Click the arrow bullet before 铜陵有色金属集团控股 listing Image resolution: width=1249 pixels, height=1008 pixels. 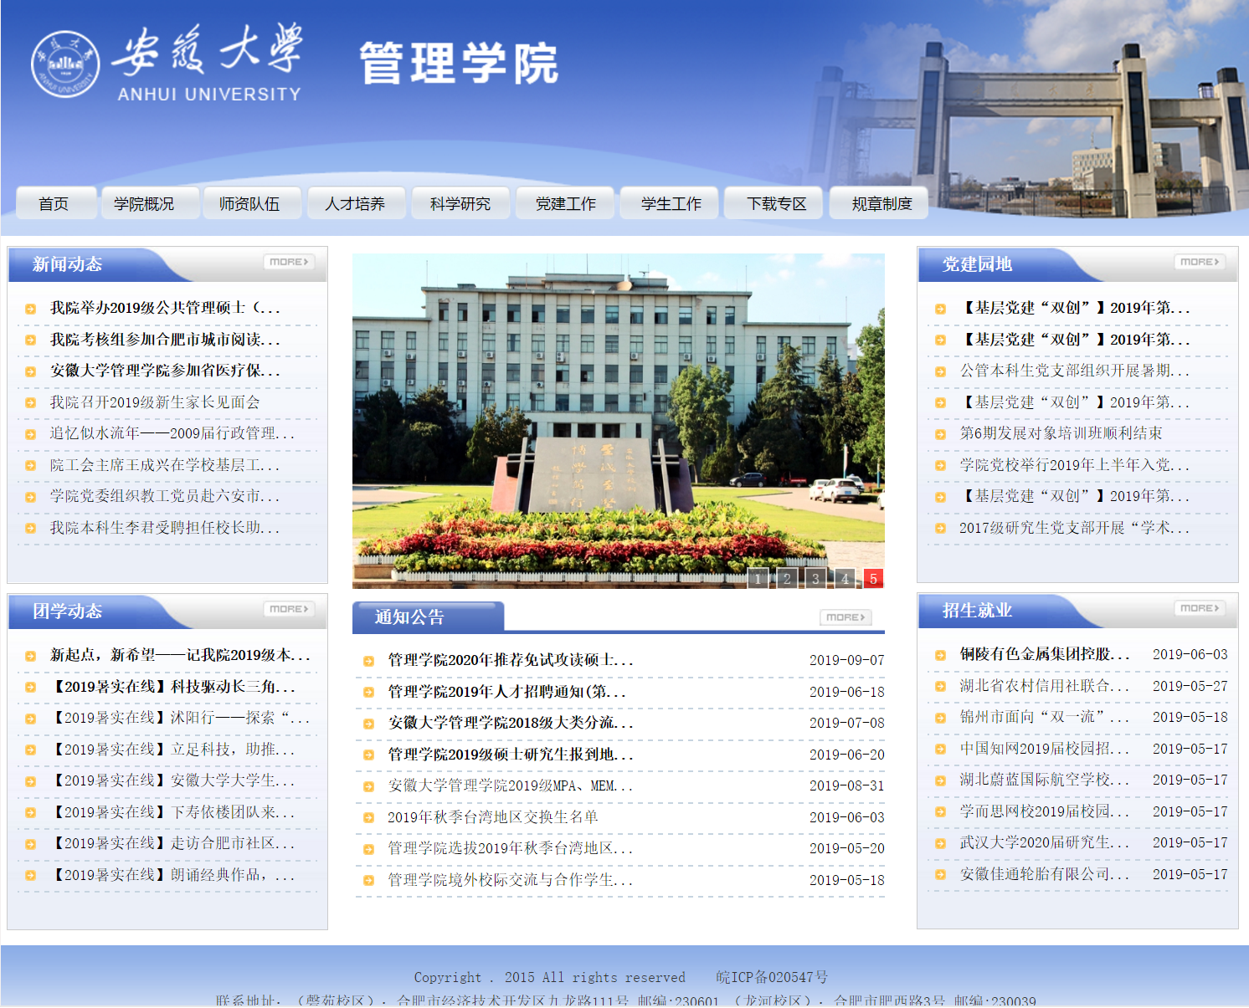coord(939,656)
